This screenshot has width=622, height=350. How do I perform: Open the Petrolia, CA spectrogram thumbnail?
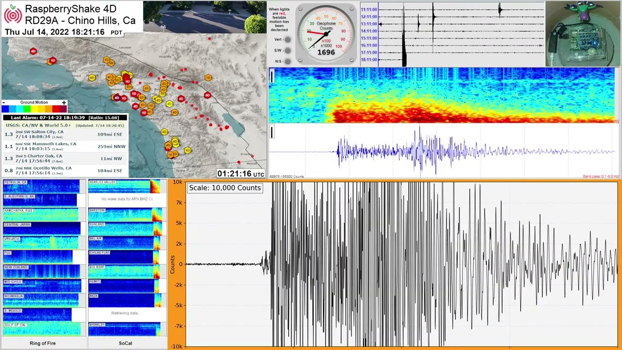point(41,186)
